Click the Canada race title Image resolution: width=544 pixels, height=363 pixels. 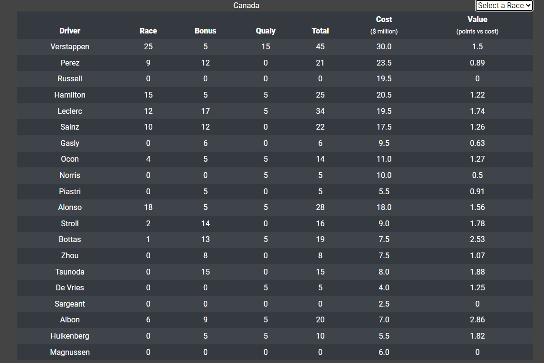(x=246, y=6)
